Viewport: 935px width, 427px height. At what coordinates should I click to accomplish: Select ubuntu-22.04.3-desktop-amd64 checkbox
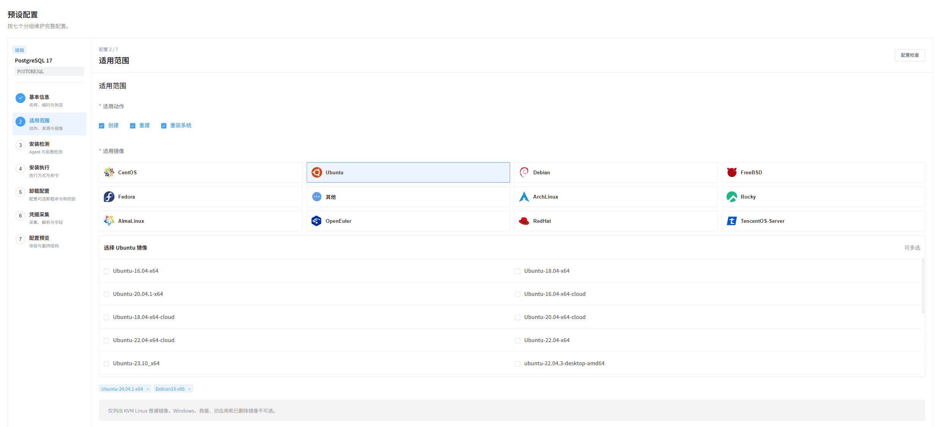tap(518, 364)
